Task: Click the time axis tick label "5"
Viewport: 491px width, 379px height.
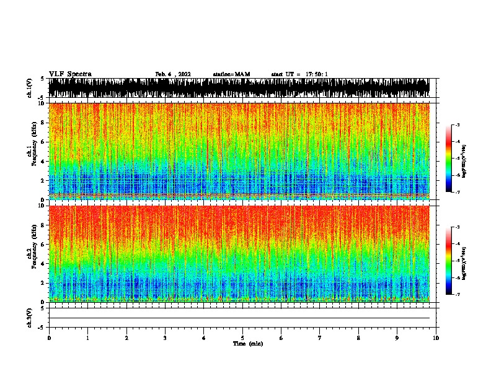Action: pyautogui.click(x=242, y=338)
